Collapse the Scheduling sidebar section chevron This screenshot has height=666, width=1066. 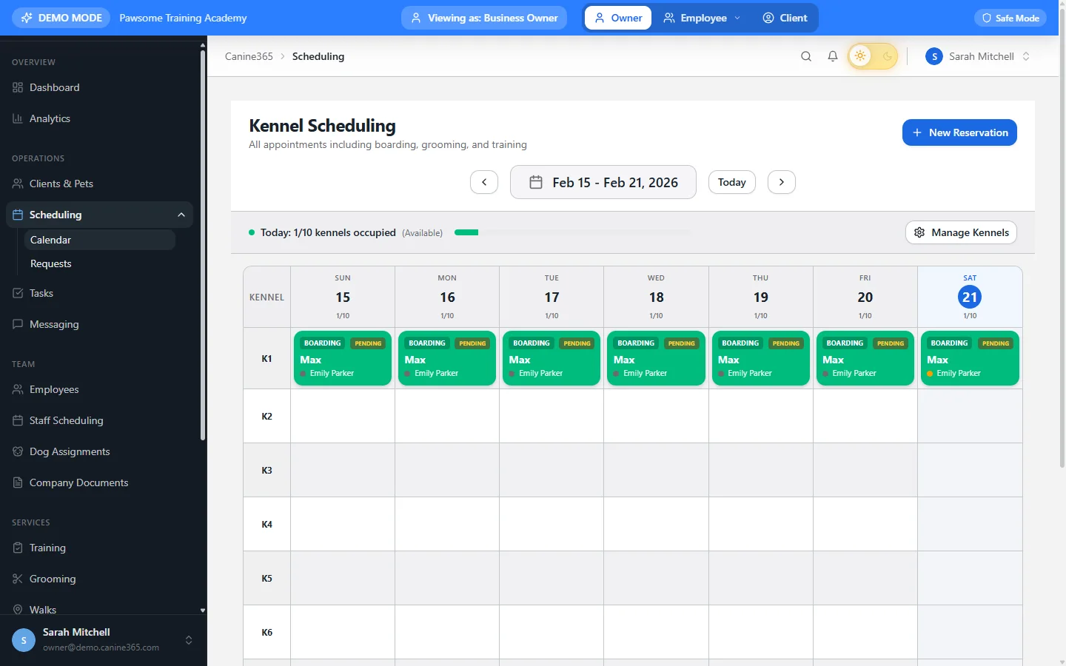181,215
